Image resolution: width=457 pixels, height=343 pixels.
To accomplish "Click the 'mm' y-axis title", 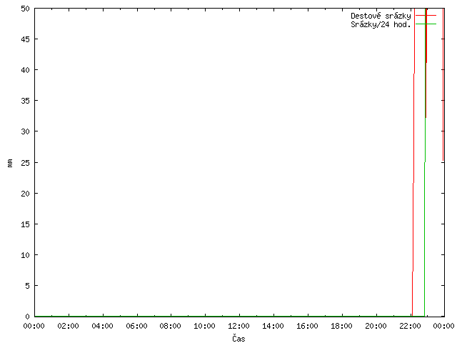I will coord(10,163).
